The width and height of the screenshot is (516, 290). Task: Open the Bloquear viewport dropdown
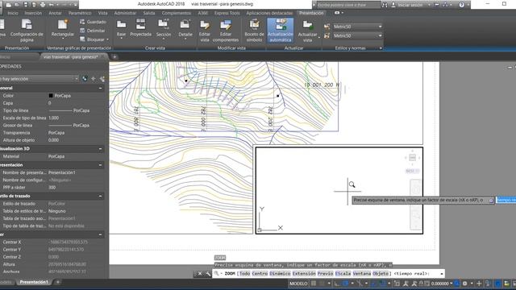click(94, 39)
